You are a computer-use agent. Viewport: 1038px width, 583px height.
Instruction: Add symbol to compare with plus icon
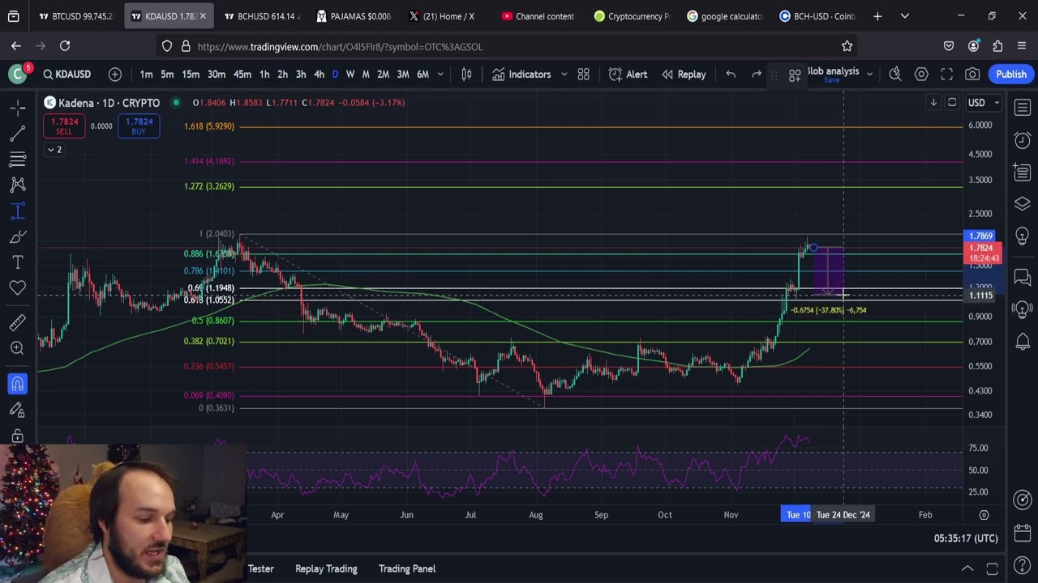point(115,74)
